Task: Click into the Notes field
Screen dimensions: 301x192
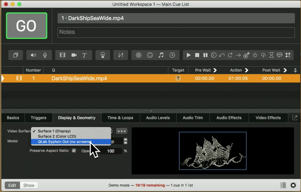Action: 176,32
